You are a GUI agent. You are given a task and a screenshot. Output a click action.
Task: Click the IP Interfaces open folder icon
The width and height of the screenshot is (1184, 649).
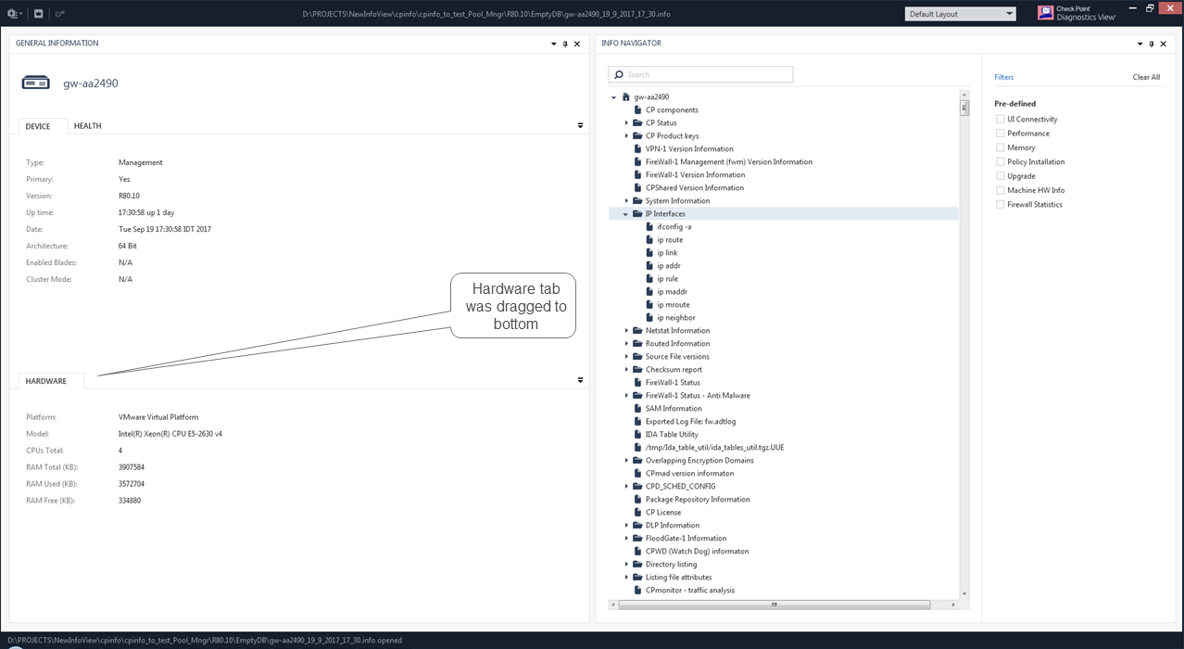pos(637,213)
